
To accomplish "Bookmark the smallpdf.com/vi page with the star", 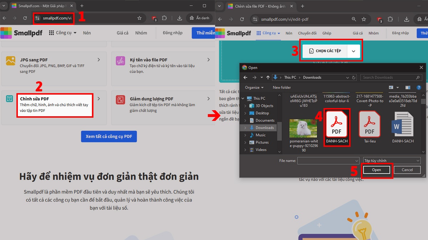I will pos(139,18).
